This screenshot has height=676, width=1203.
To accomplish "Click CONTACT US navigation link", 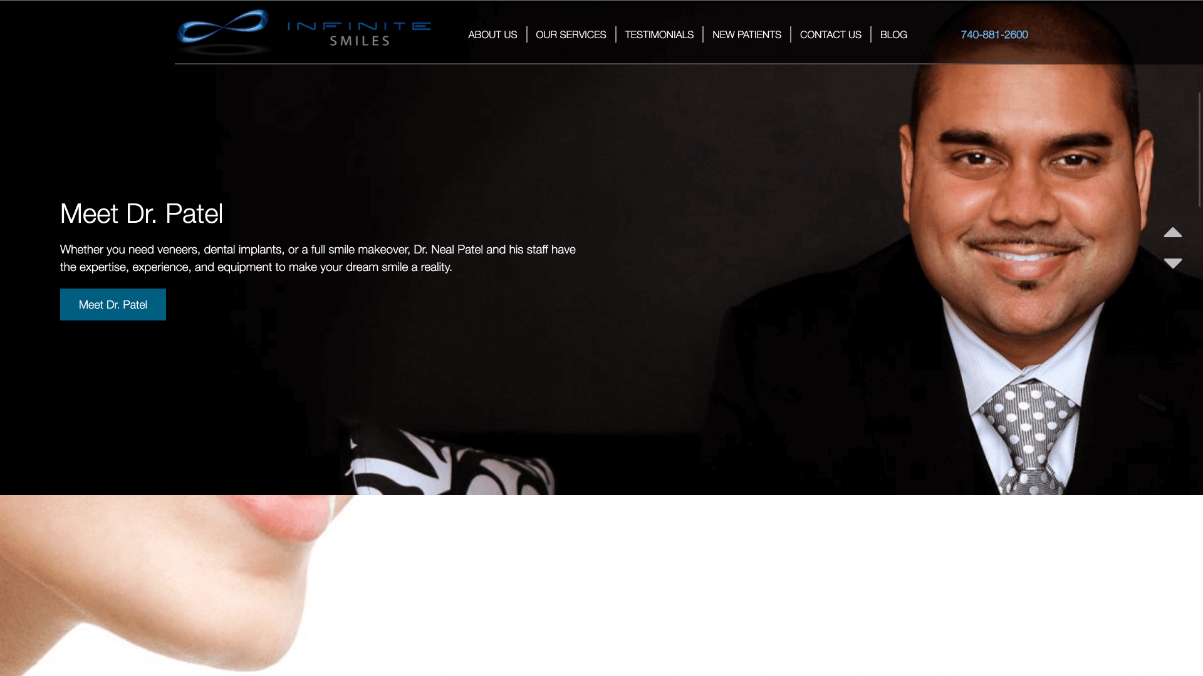I will [831, 34].
